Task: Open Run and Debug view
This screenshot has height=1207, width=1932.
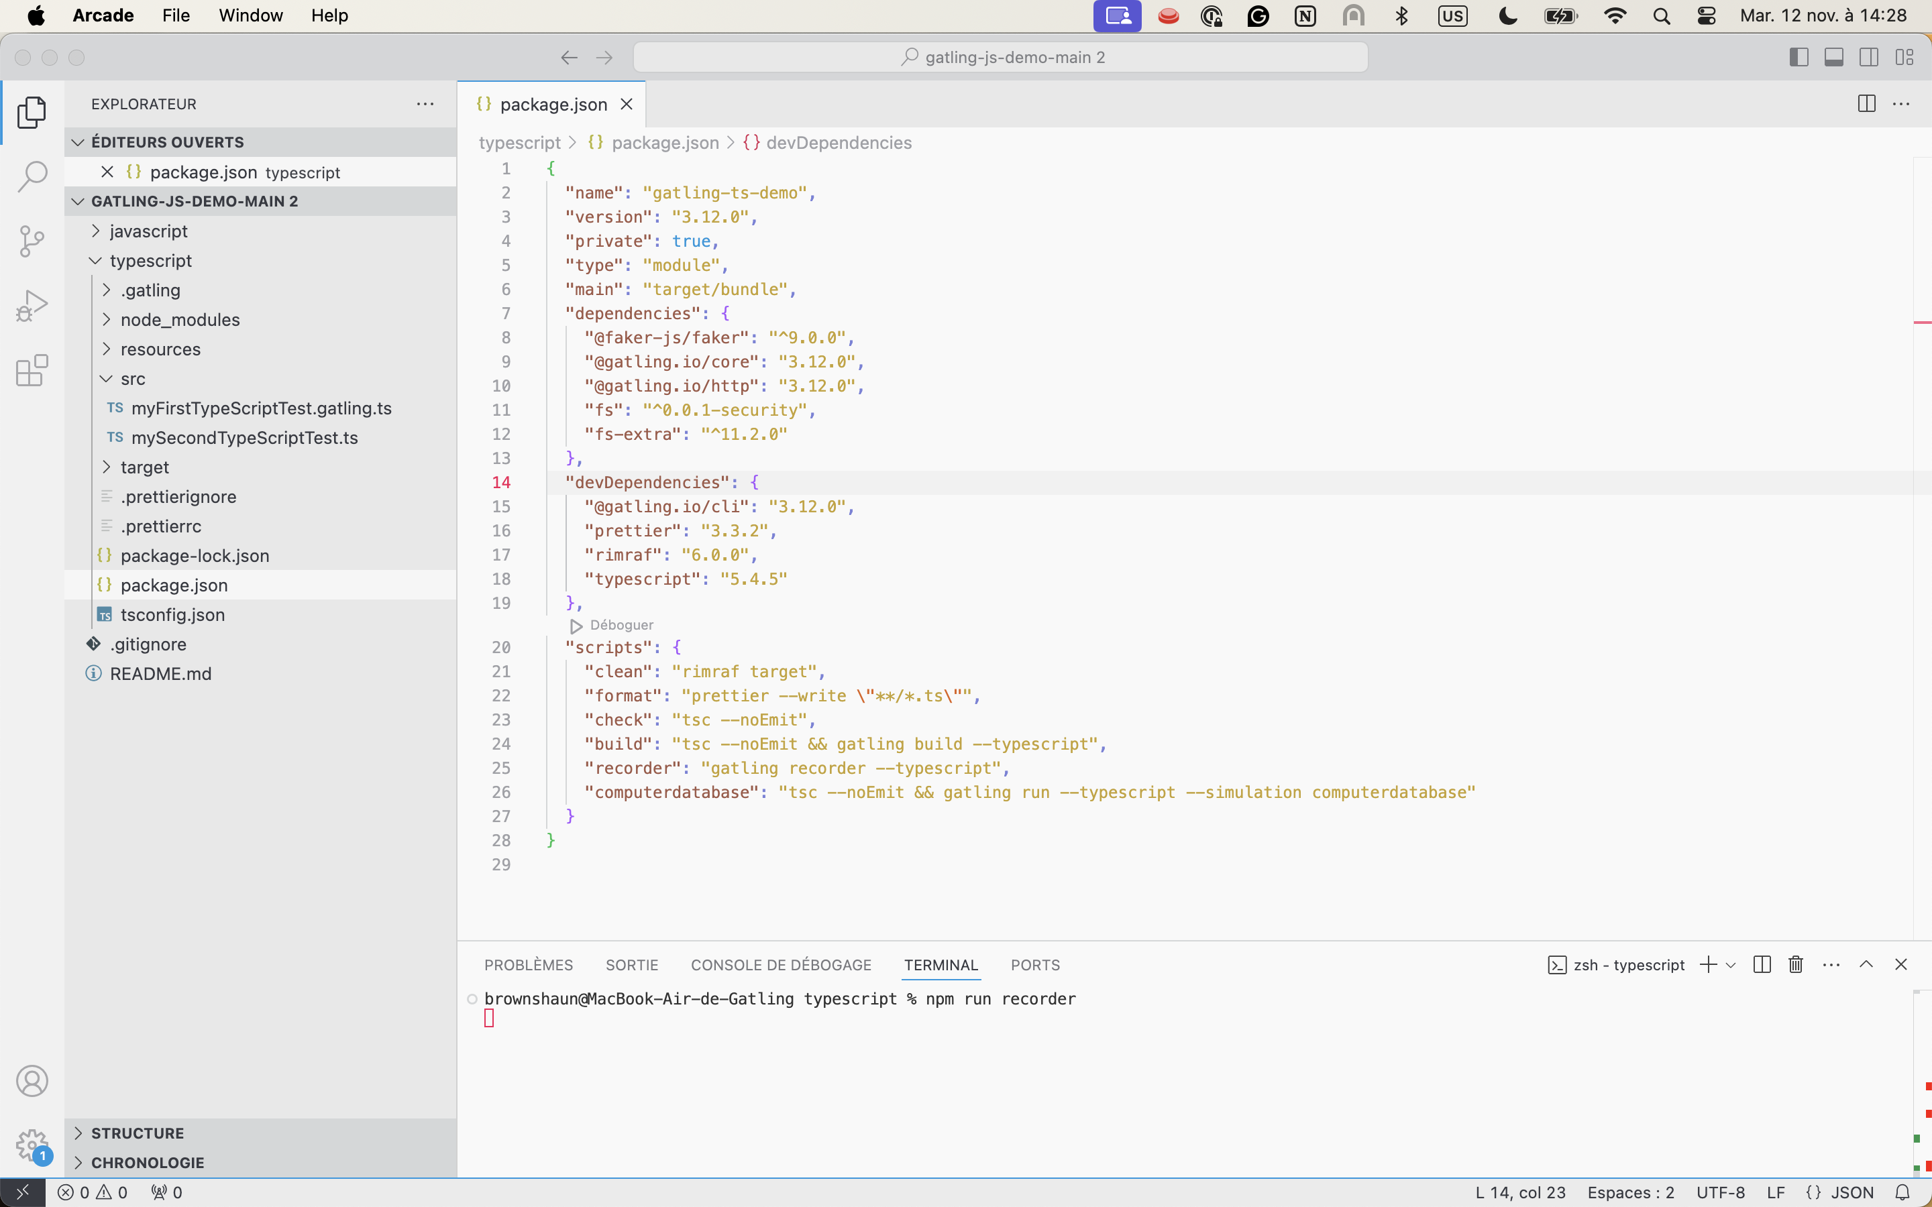Action: (x=32, y=306)
